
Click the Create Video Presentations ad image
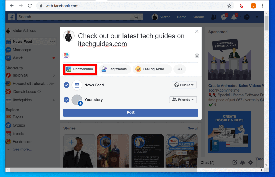tap(229, 59)
